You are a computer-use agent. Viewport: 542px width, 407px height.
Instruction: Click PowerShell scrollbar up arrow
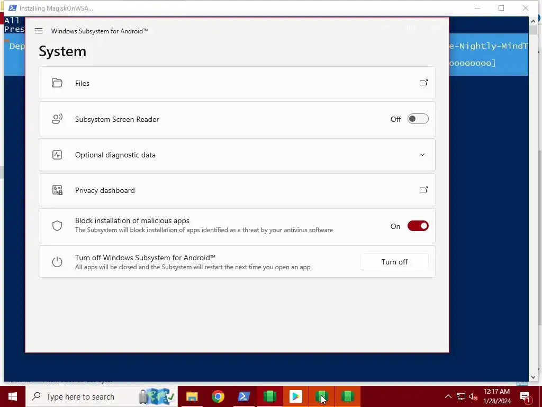click(533, 21)
